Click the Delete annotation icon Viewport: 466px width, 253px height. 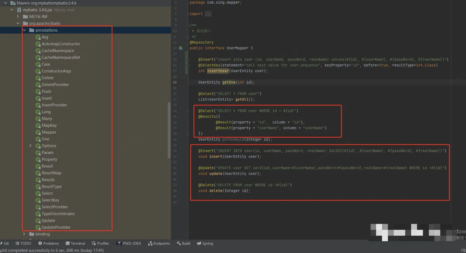[38, 78]
